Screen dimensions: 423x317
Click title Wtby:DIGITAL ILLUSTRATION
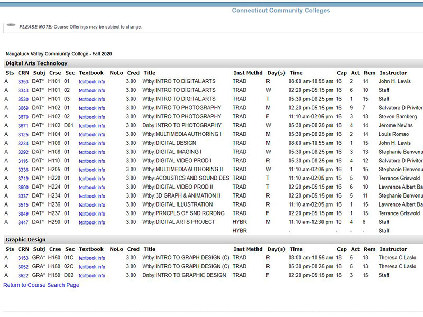tap(178, 204)
